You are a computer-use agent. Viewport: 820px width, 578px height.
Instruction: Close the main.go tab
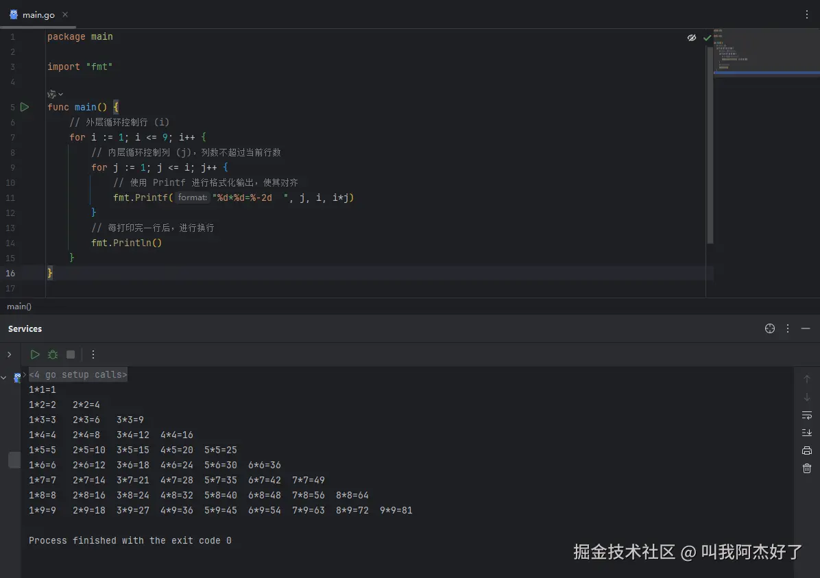point(65,14)
